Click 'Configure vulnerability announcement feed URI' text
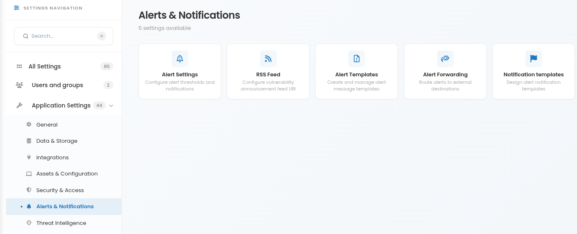The image size is (577, 234). (268, 85)
